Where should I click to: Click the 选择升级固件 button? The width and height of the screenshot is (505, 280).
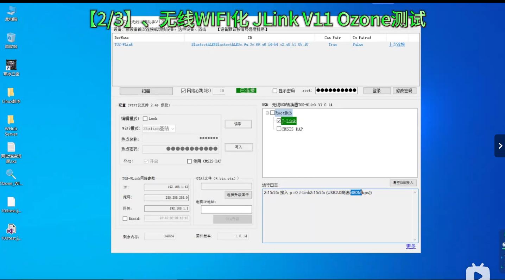[x=238, y=195]
